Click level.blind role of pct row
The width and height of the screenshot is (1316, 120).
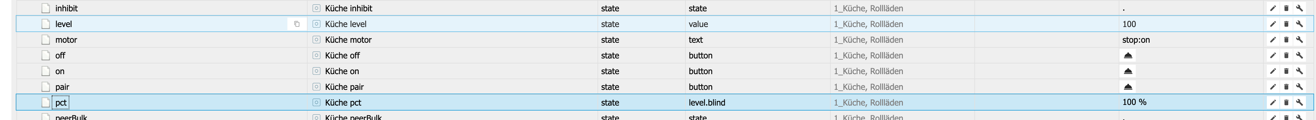707,102
